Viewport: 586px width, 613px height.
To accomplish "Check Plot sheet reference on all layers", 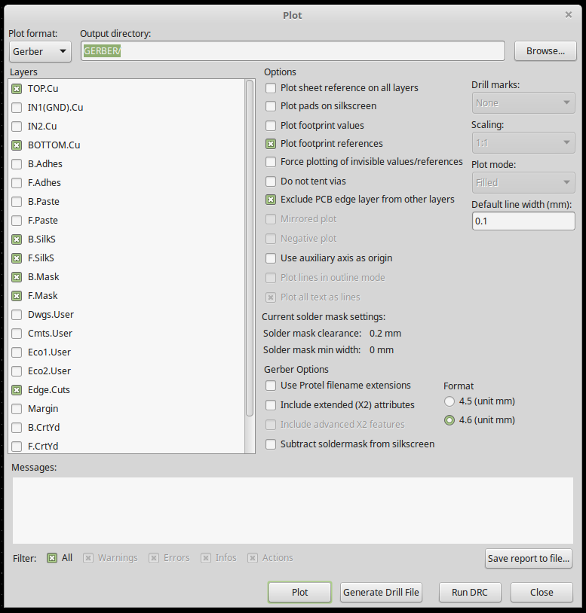I will pos(271,88).
